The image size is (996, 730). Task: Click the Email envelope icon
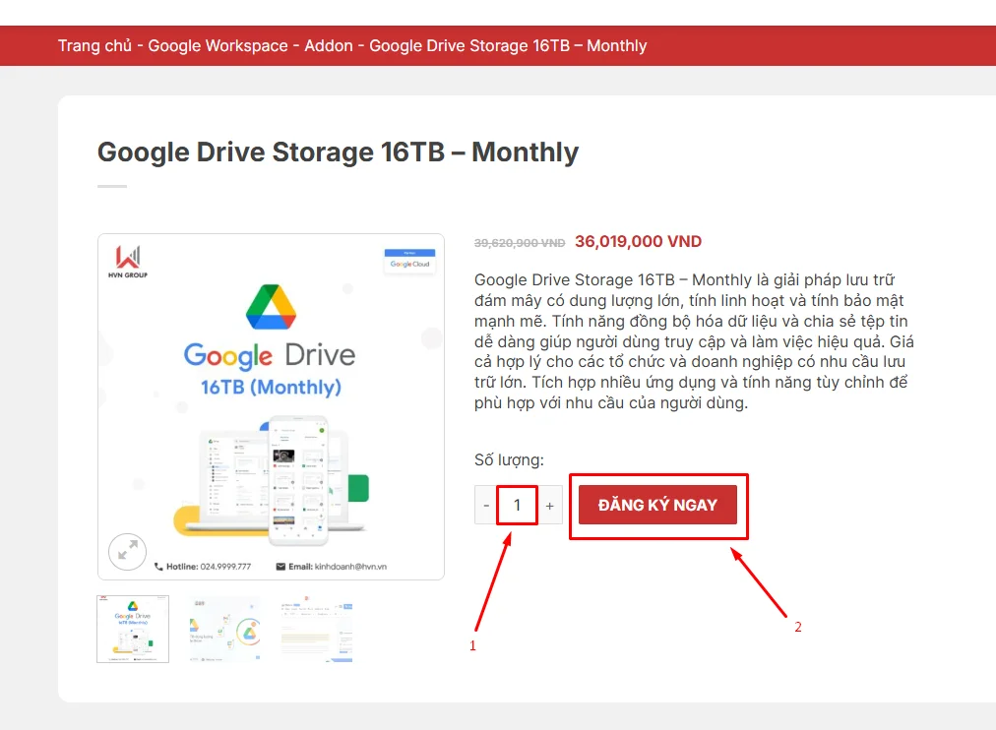[280, 567]
